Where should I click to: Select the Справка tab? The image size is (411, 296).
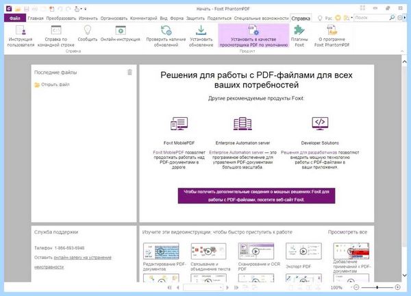point(301,18)
